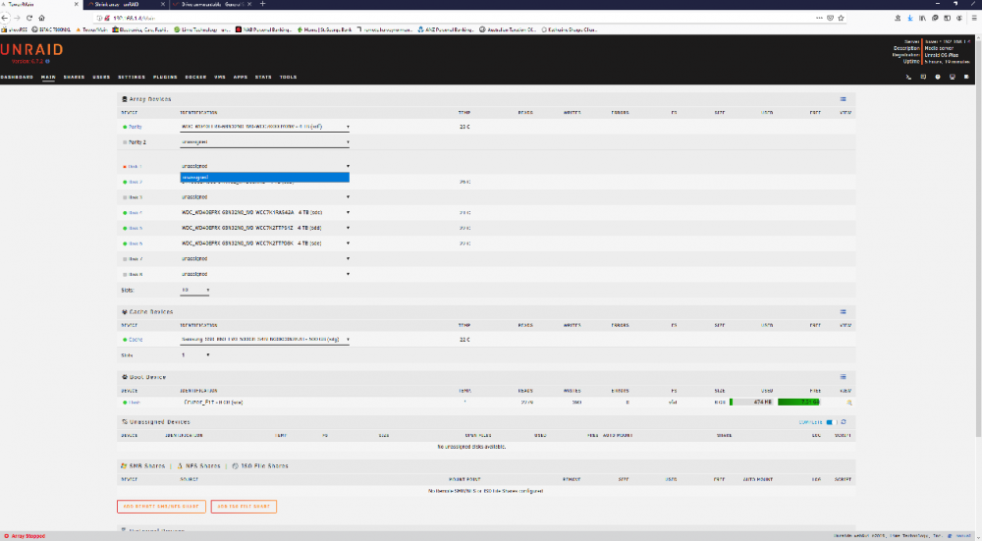982x541 pixels.
Task: Click Add Remote SMB/NFS Share button
Action: (x=161, y=507)
